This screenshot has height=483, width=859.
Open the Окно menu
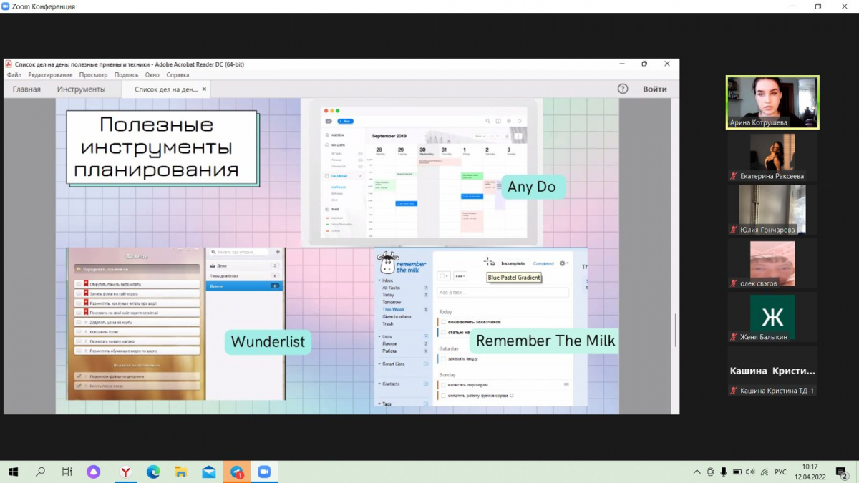[x=152, y=74]
